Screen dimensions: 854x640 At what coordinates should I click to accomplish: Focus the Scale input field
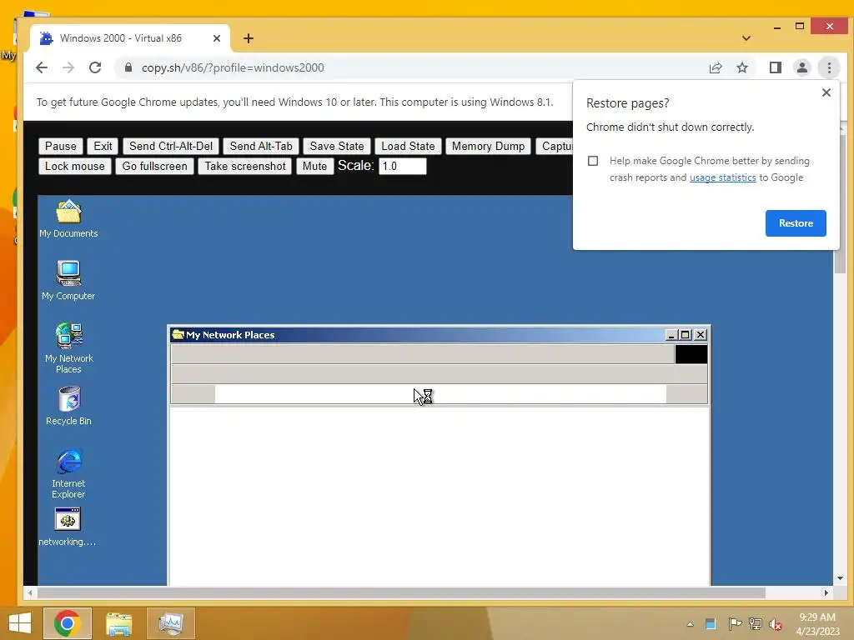402,166
